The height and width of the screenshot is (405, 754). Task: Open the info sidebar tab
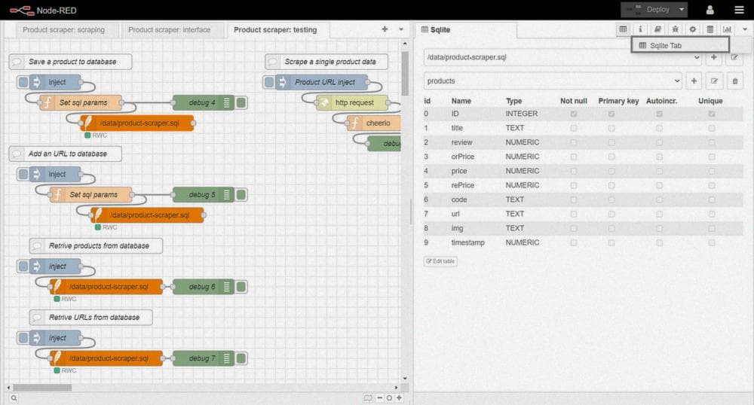click(640, 29)
